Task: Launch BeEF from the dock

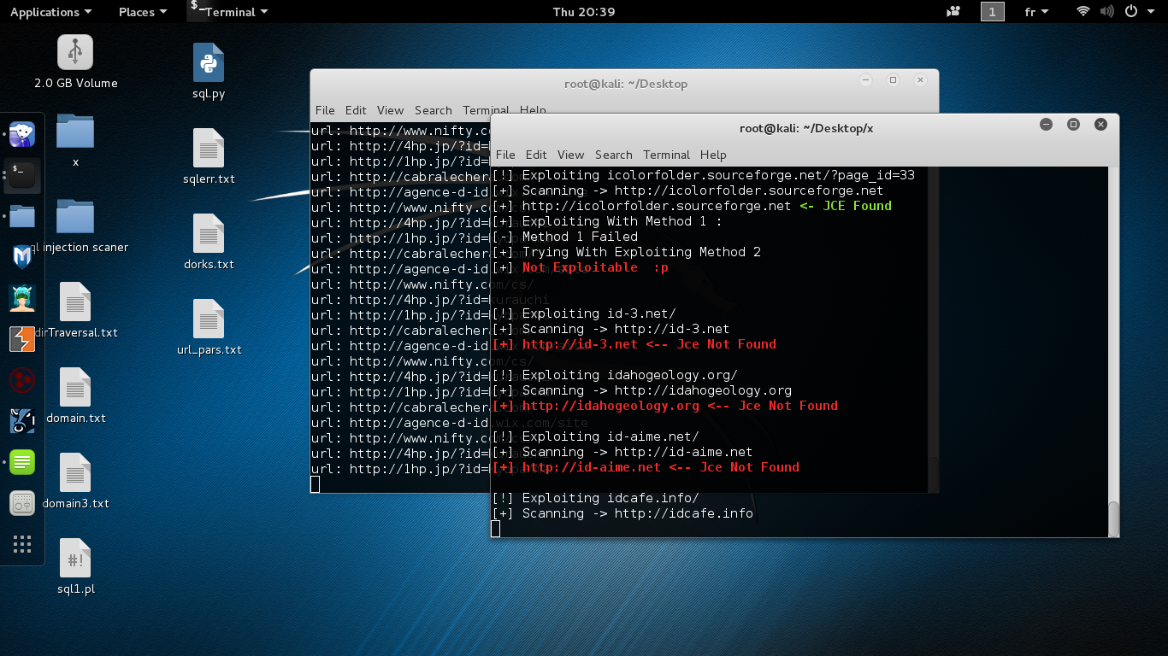Action: 22,421
